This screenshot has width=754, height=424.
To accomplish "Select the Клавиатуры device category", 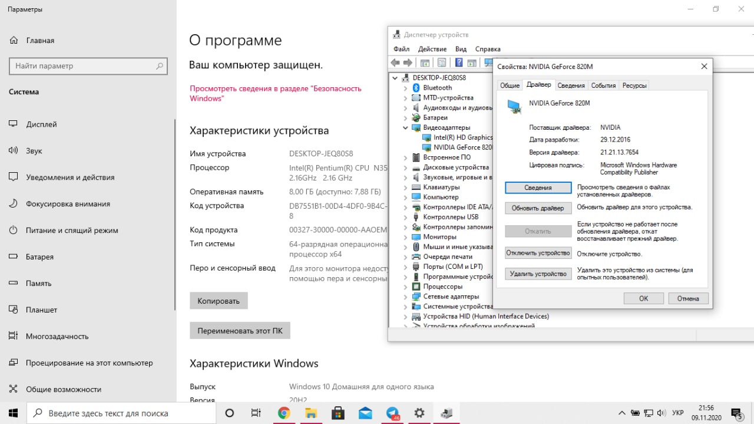I will [x=441, y=187].
